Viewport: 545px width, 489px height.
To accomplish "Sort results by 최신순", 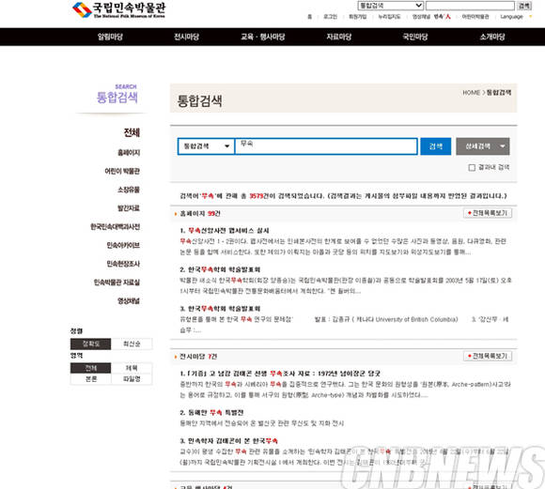I will click(132, 344).
